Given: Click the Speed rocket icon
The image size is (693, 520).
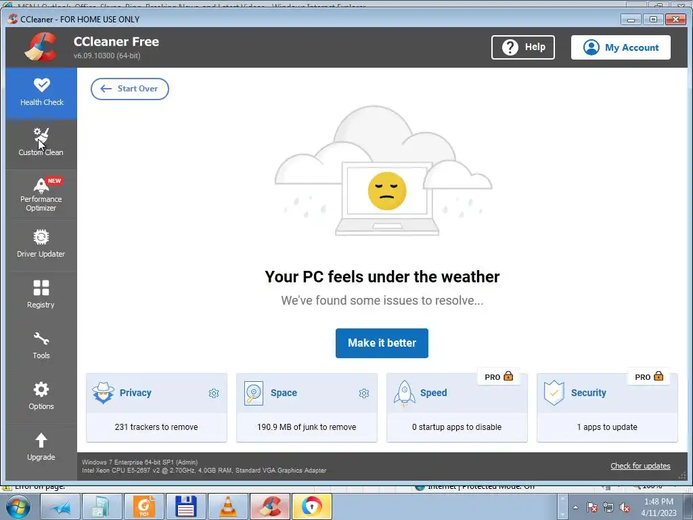Looking at the screenshot, I should (405, 393).
